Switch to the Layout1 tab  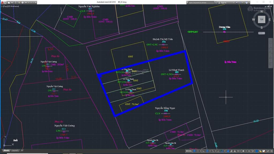(15, 150)
